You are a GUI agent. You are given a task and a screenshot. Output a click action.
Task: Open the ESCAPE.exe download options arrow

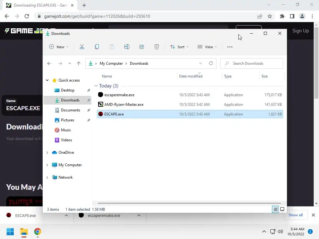coord(66,215)
